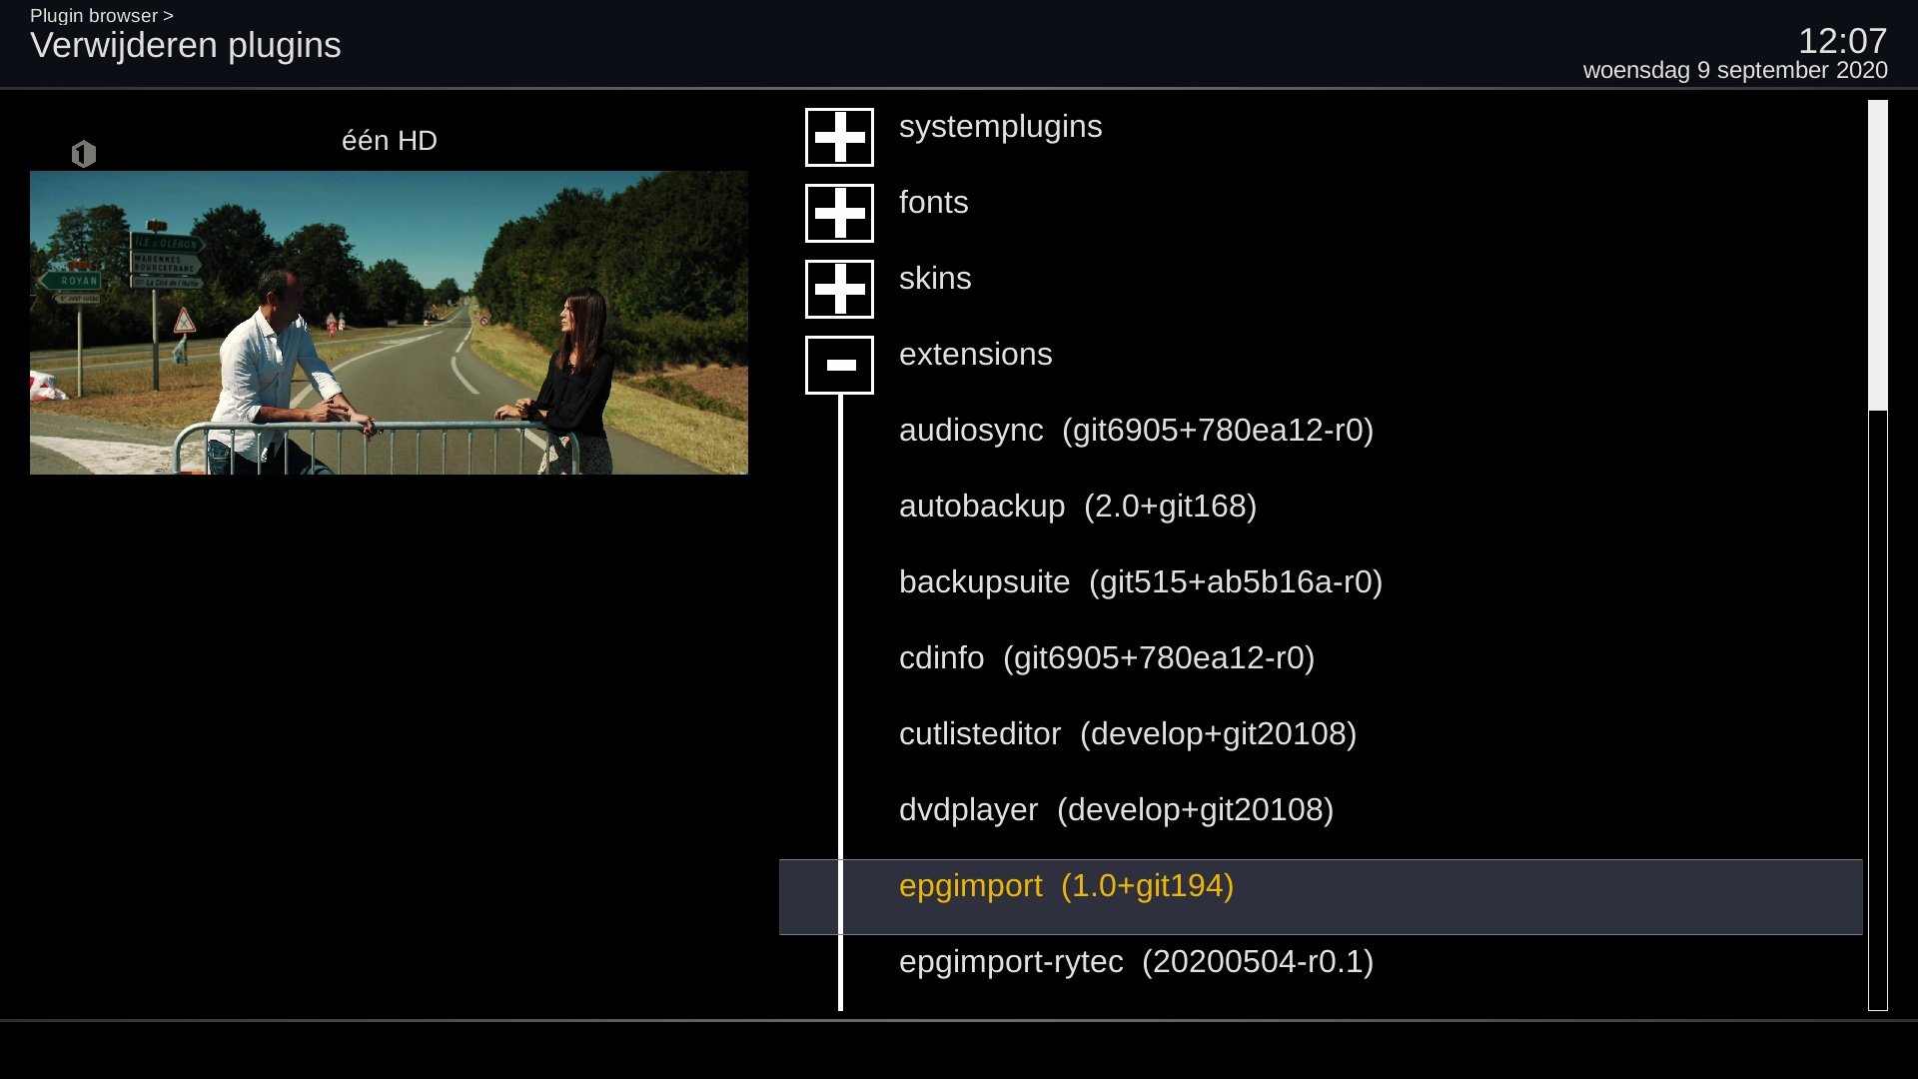The image size is (1918, 1079).
Task: Pick the cutlisteditor plugin entry
Action: (x=1127, y=734)
